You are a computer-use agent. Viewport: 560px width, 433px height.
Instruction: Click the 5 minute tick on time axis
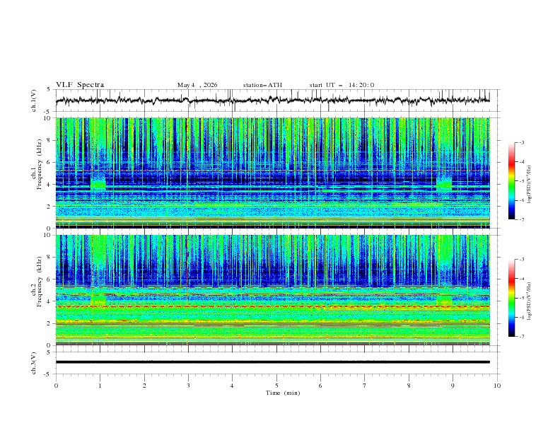coord(276,386)
